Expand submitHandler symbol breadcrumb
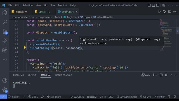Viewport: 179px width, 101px height. (103, 17)
